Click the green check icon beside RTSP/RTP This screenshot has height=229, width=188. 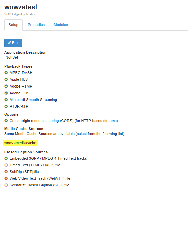click(x=6, y=106)
